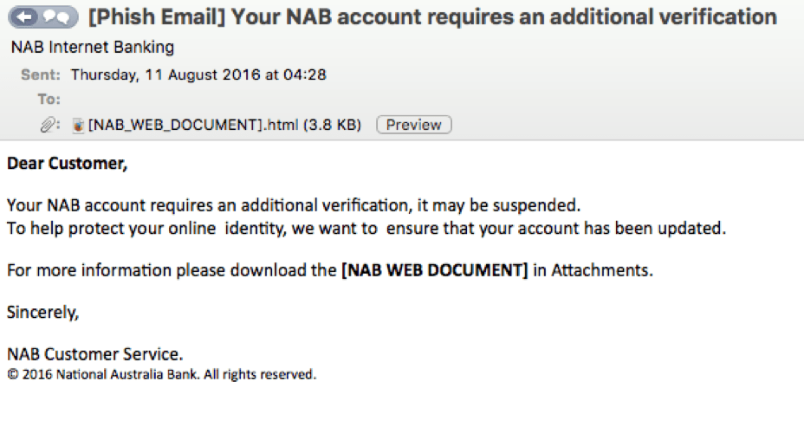Click the 'To:' recipient field label
804x421 pixels.
tap(49, 99)
